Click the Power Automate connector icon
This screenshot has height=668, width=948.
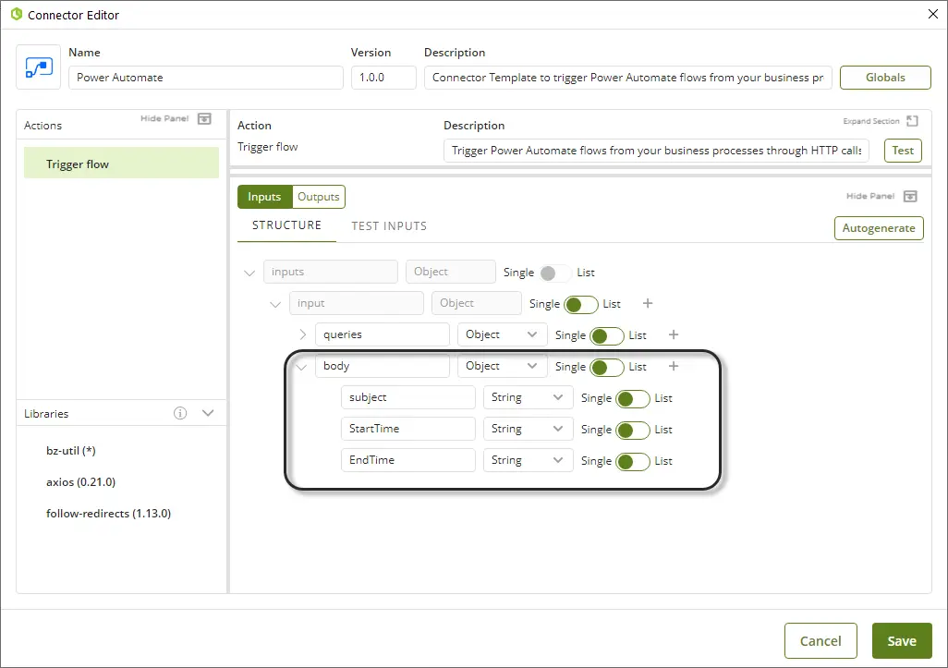click(39, 67)
